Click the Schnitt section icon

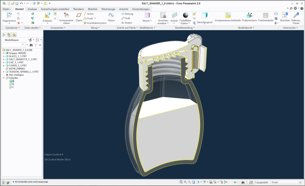174,15
